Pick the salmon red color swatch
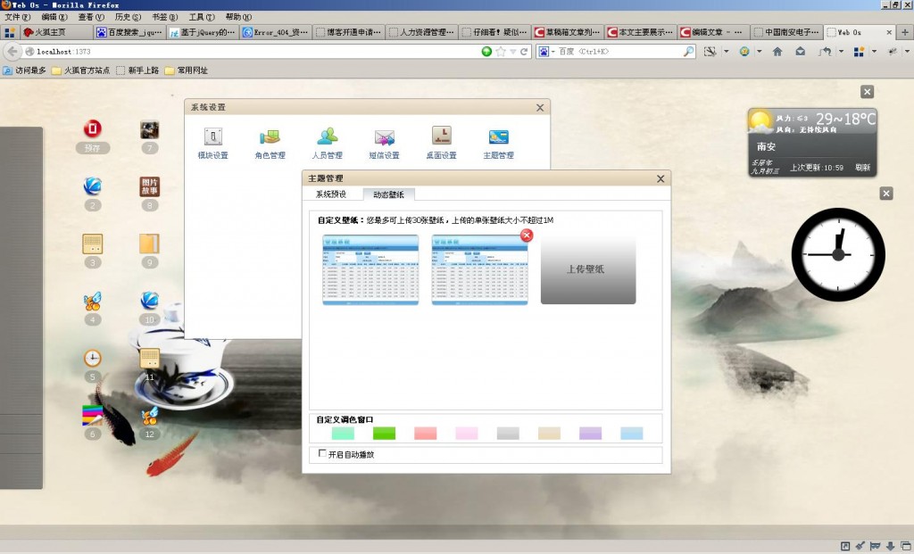914x554 pixels. (426, 433)
